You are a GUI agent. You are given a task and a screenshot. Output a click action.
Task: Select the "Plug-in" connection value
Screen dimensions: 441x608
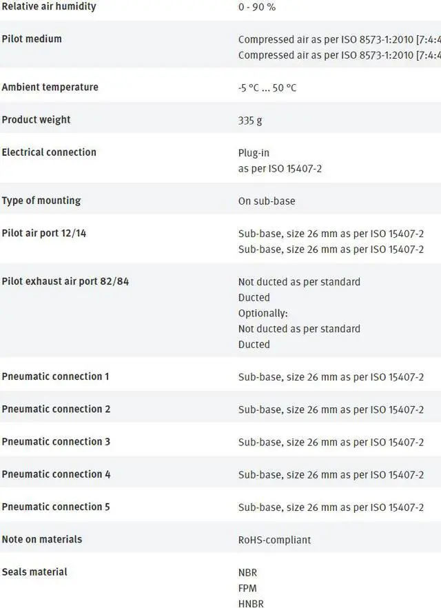point(254,153)
